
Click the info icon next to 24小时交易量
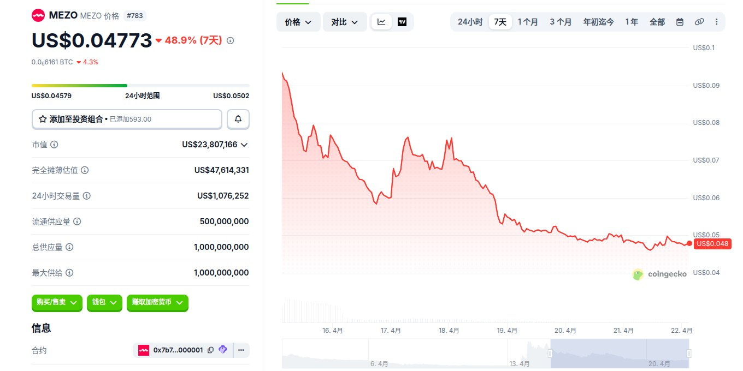[x=87, y=196]
